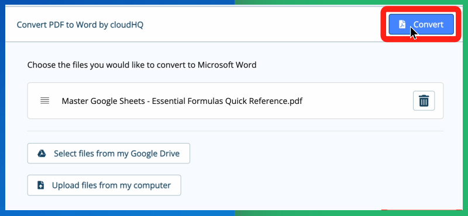Click Microsoft Word in the instruction line
This screenshot has height=216, width=468.
click(227, 65)
